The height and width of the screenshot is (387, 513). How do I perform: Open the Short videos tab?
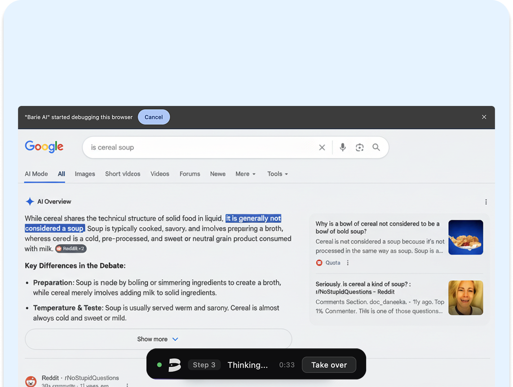[123, 174]
